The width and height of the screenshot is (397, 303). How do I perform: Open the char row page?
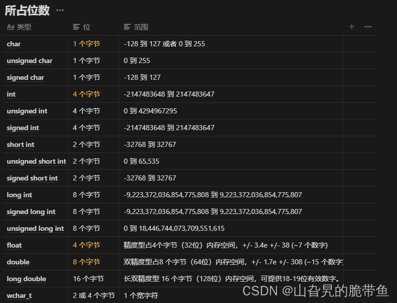[14, 44]
